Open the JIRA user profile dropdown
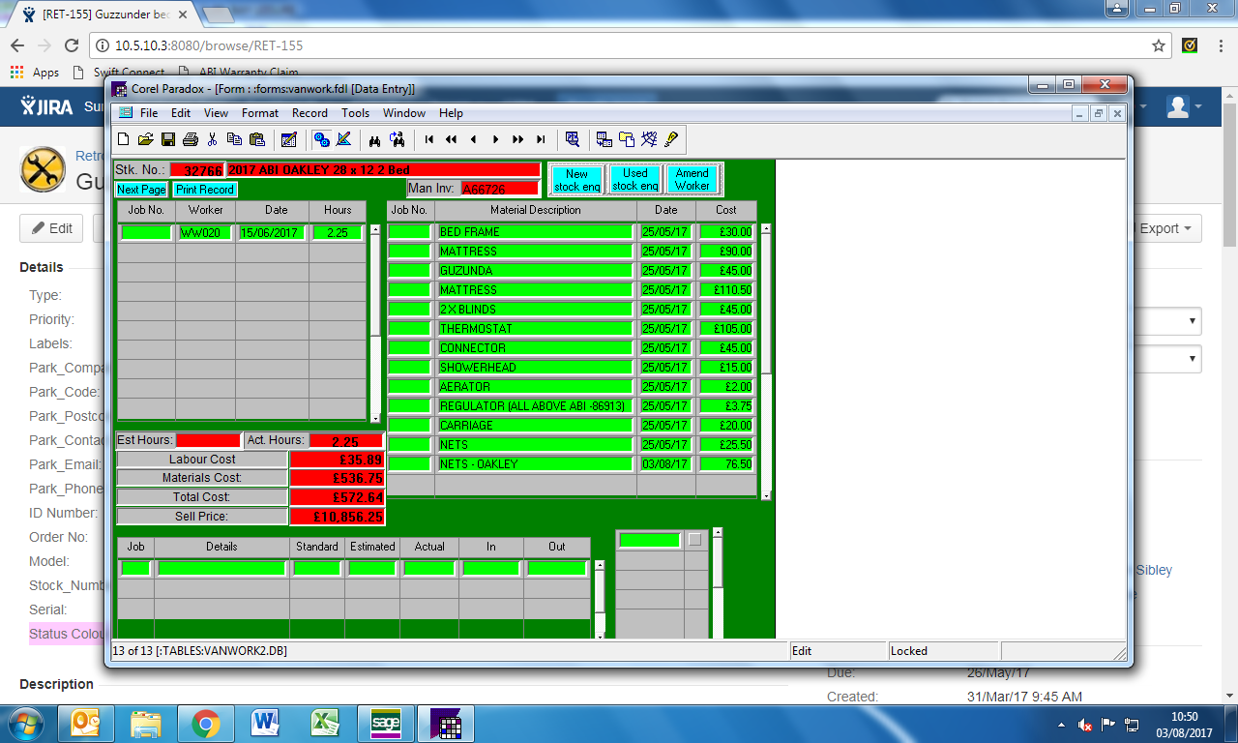The image size is (1238, 743). (x=1184, y=106)
